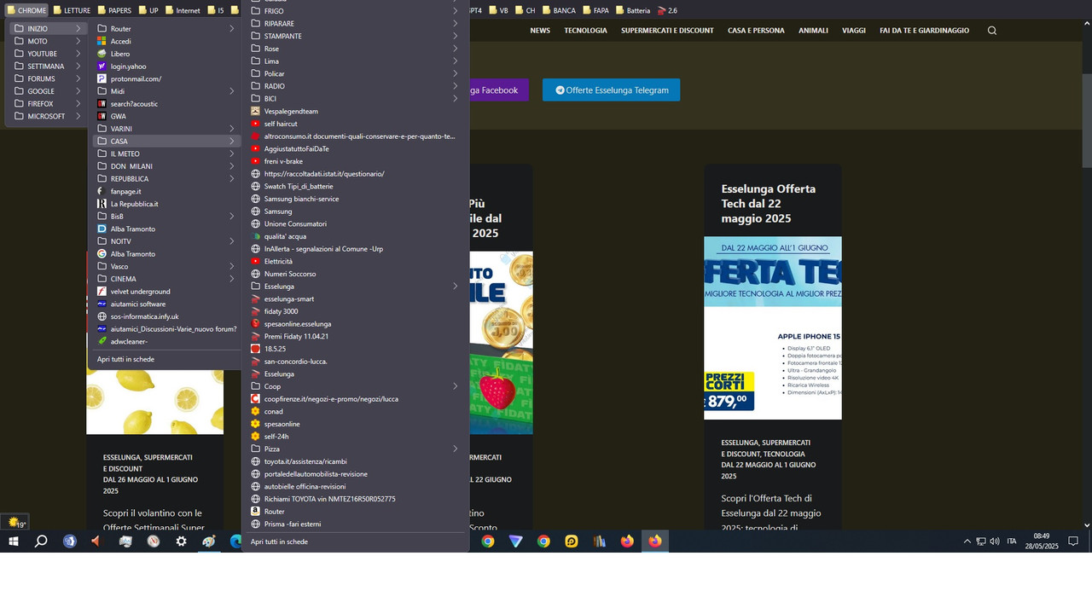The image size is (1092, 614).
Task: Open the Windows notification center
Action: pyautogui.click(x=1073, y=542)
